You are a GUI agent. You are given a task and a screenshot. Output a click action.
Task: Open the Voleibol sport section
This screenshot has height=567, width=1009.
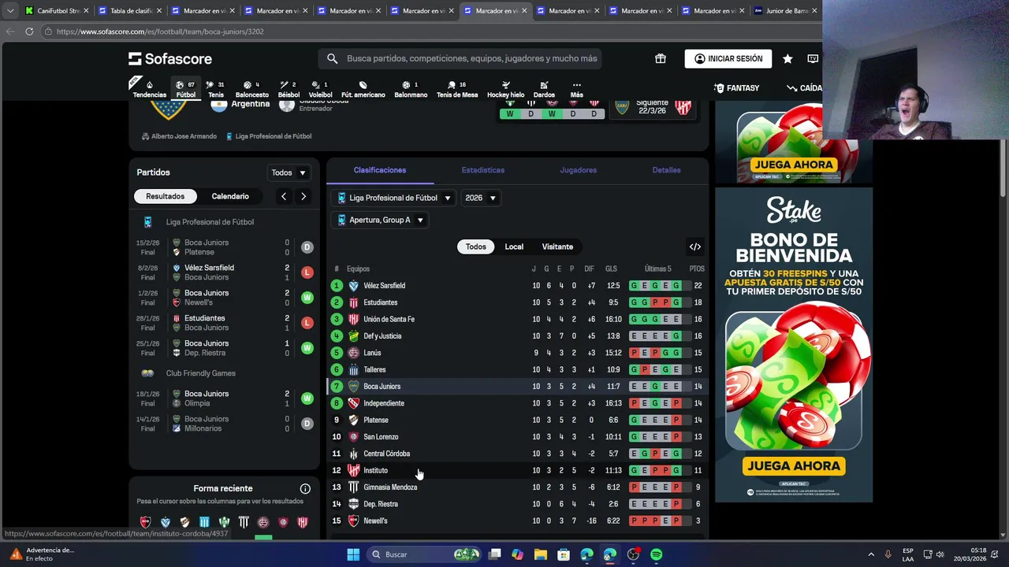tap(320, 89)
